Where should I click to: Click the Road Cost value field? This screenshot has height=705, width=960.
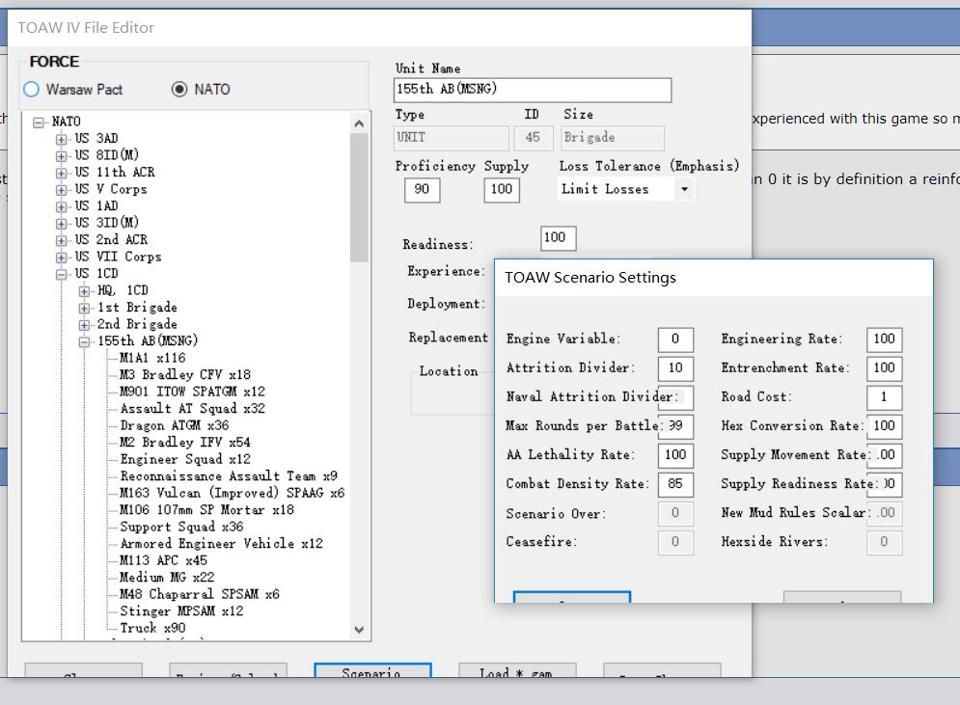[x=884, y=397]
